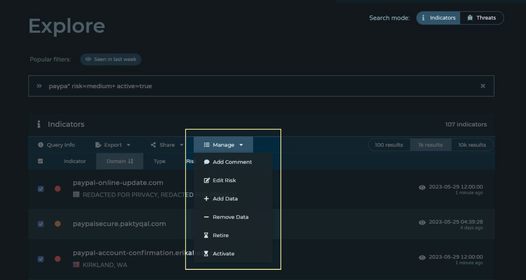Click the info icon in Indicators mode
This screenshot has height=280, width=526.
coord(423,18)
